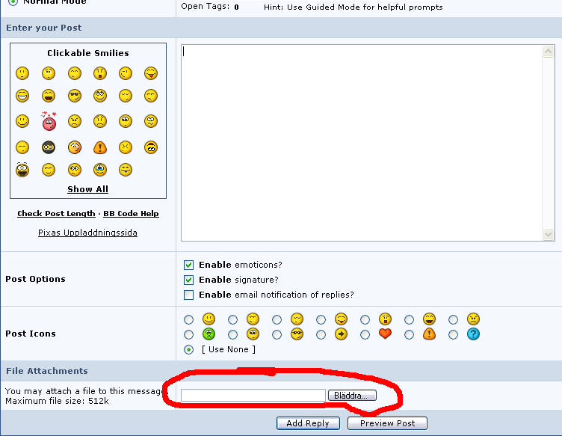Select the green sick face post icon

coord(188,334)
